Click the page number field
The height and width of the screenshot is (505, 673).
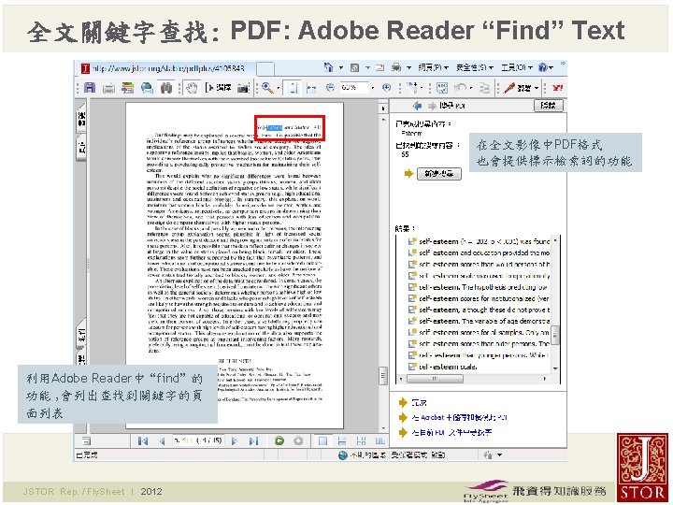coord(197,440)
